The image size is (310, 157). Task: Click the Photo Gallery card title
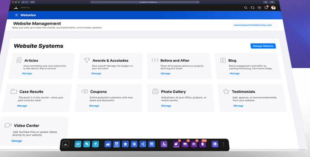coord(174,91)
